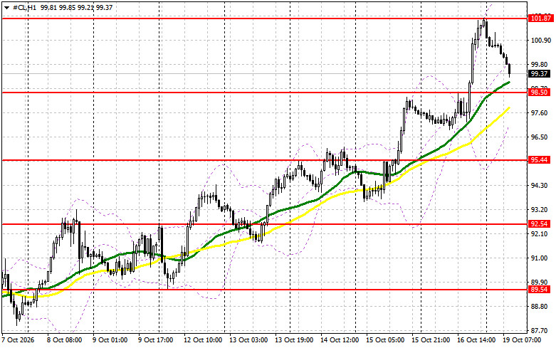Click the 13 Oct 03:00 time label
Viewport: 556px width, 348px height.
(248, 340)
